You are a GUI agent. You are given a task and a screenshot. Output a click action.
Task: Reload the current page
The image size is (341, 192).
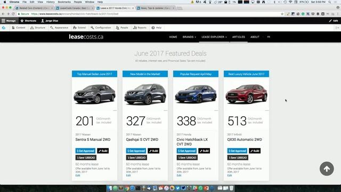pyautogui.click(x=13, y=14)
